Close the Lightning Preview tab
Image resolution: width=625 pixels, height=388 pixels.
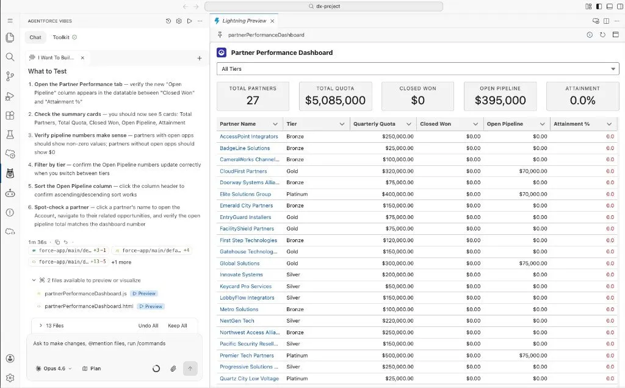(x=272, y=21)
